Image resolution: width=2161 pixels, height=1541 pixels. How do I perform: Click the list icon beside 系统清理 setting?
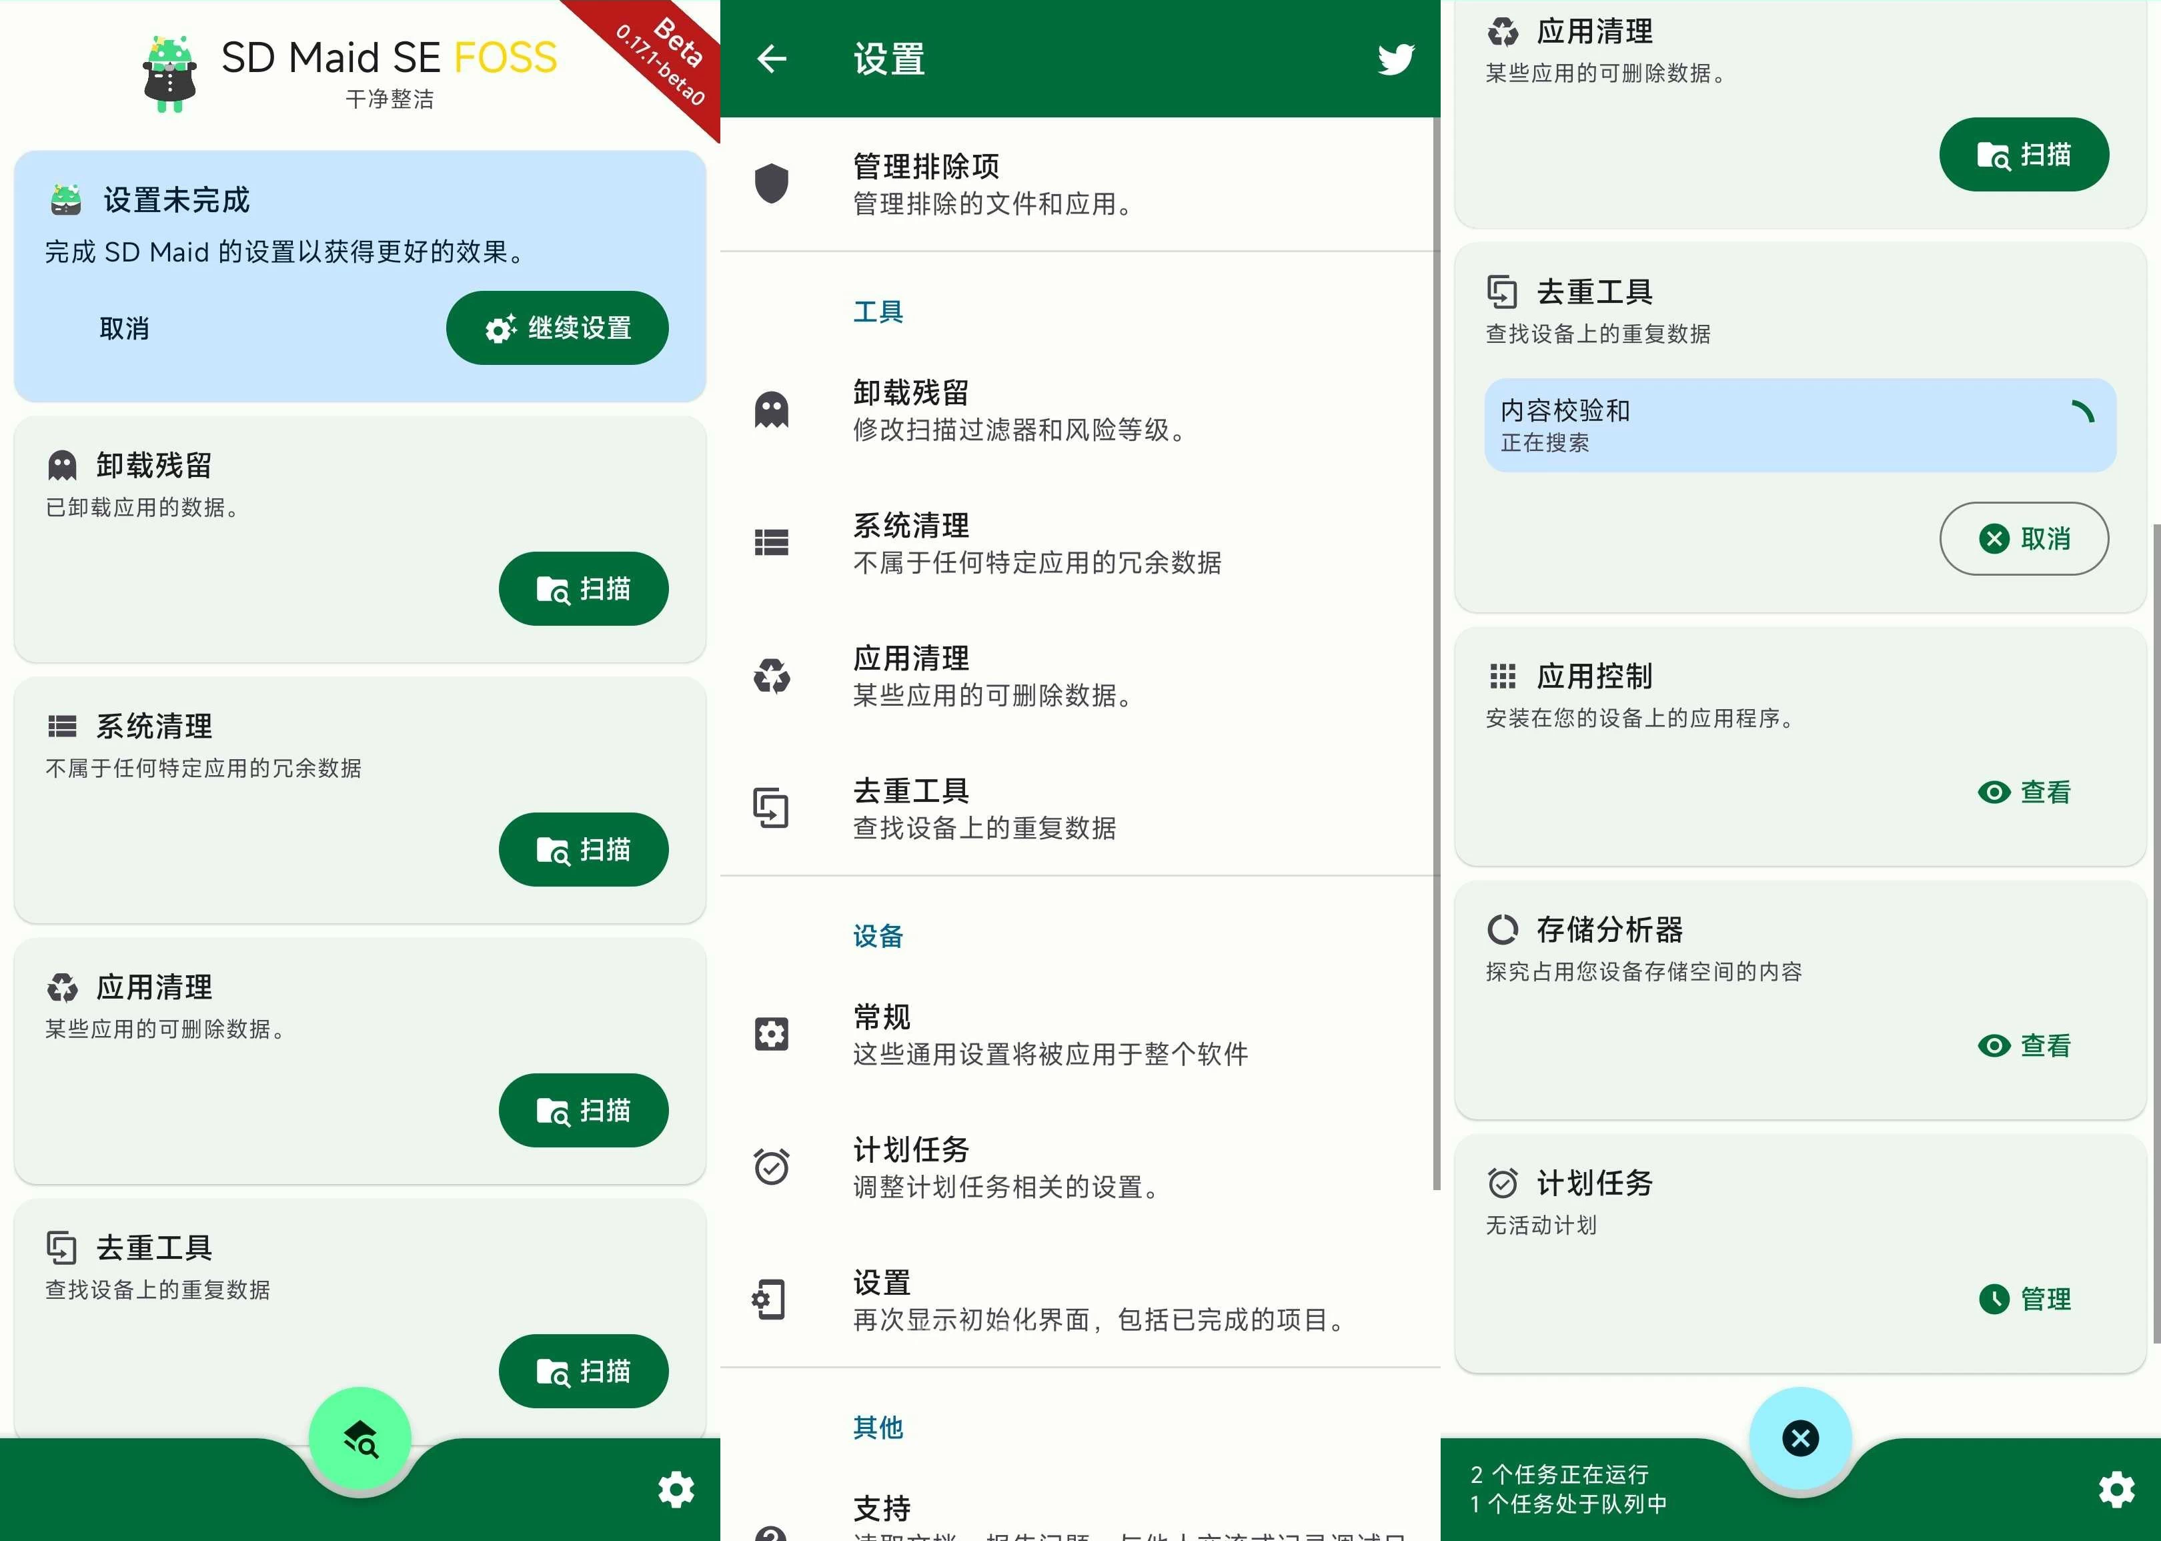pyautogui.click(x=771, y=543)
